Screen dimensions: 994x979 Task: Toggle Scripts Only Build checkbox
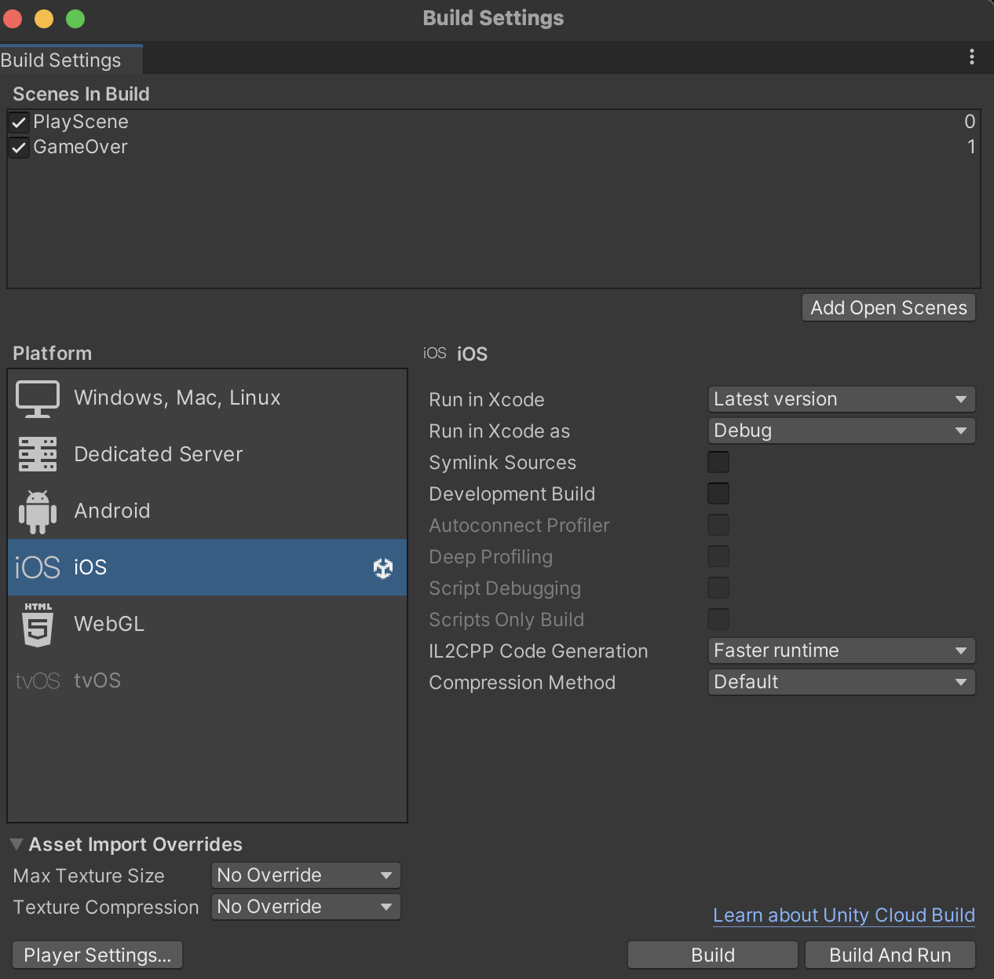[718, 619]
